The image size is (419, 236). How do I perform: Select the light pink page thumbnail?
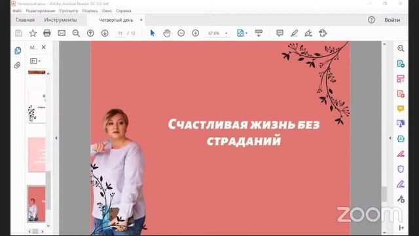pyautogui.click(x=37, y=155)
